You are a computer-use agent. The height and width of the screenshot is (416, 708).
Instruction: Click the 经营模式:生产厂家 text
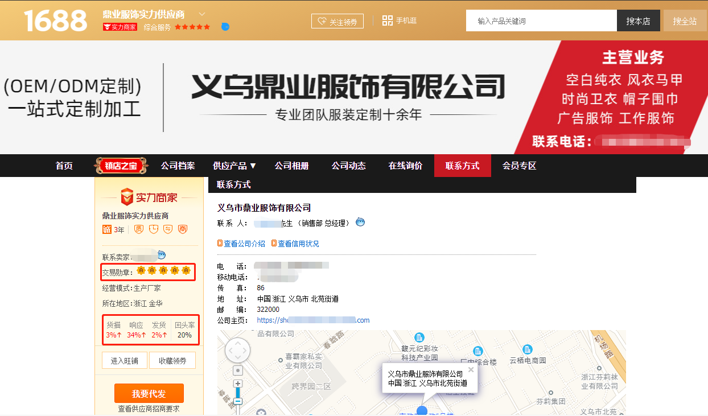(x=131, y=288)
